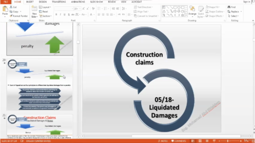Toggle Italic formatting
The width and height of the screenshot is (255, 143).
60,15
